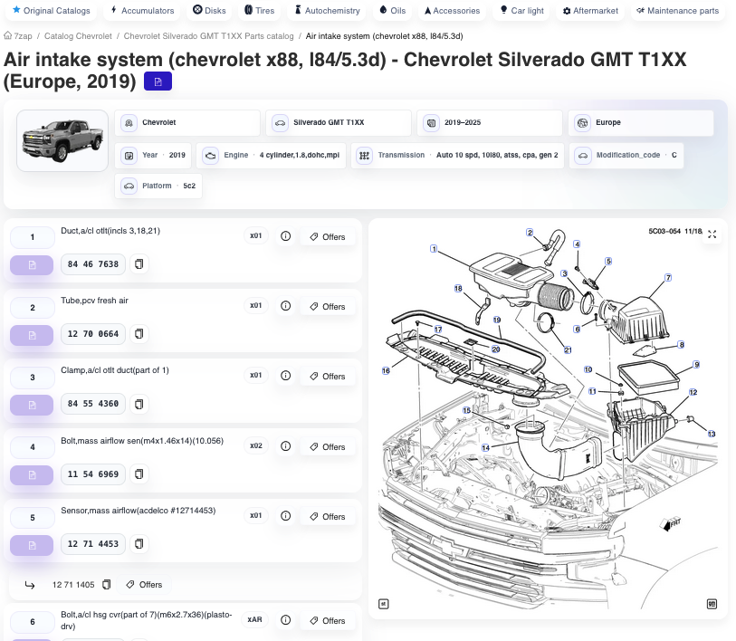This screenshot has height=641, width=736.
Task: Select the 2019–2025 years box
Action: (490, 122)
